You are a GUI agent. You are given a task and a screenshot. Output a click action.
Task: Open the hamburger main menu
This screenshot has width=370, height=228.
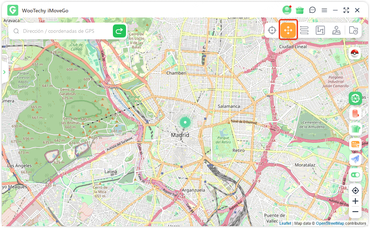pos(324,10)
